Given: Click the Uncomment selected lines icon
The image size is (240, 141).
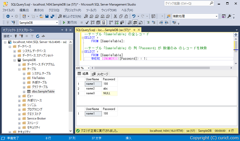Looking at the screenshot, I should click(154, 23).
